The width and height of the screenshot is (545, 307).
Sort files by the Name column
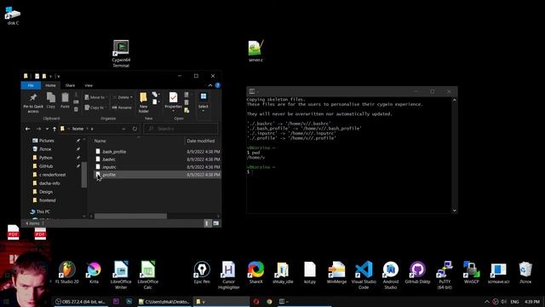(138, 141)
